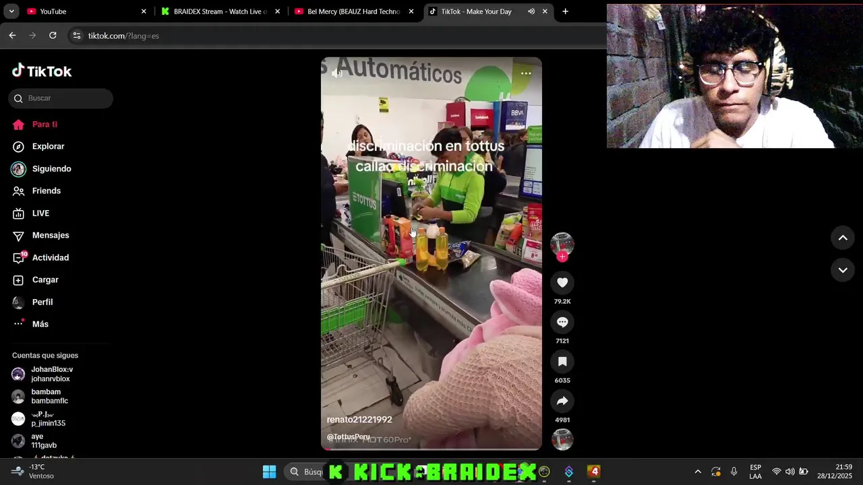Click the @TottusPeru mention
This screenshot has width=863, height=485.
point(349,437)
